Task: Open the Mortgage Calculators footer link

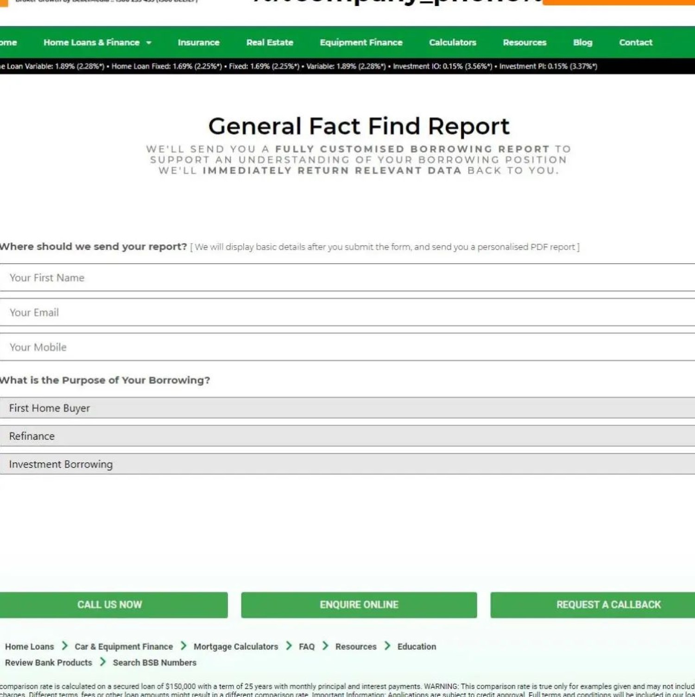Action: 235,646
